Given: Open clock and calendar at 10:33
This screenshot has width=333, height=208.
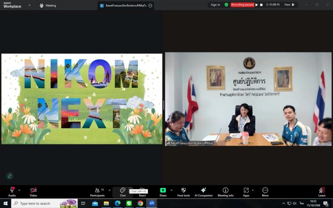Looking at the screenshot, I should 313,203.
